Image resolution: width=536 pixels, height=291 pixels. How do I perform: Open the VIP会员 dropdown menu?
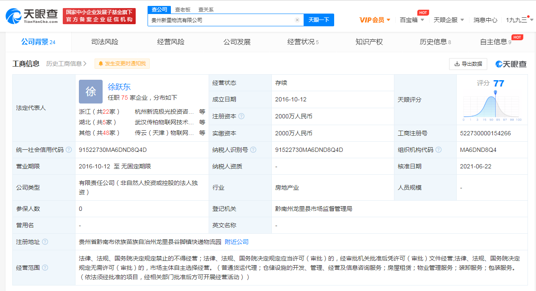pos(374,20)
